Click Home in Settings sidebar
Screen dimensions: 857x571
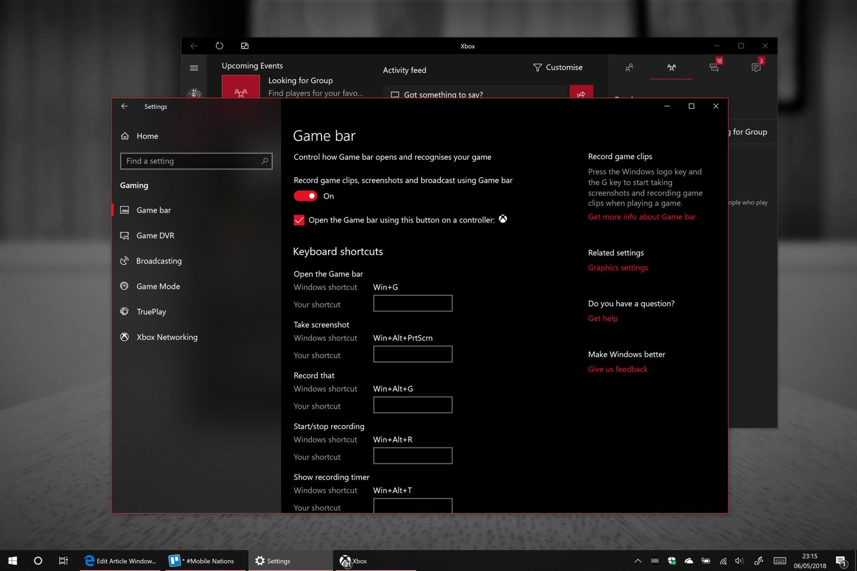pyautogui.click(x=147, y=136)
